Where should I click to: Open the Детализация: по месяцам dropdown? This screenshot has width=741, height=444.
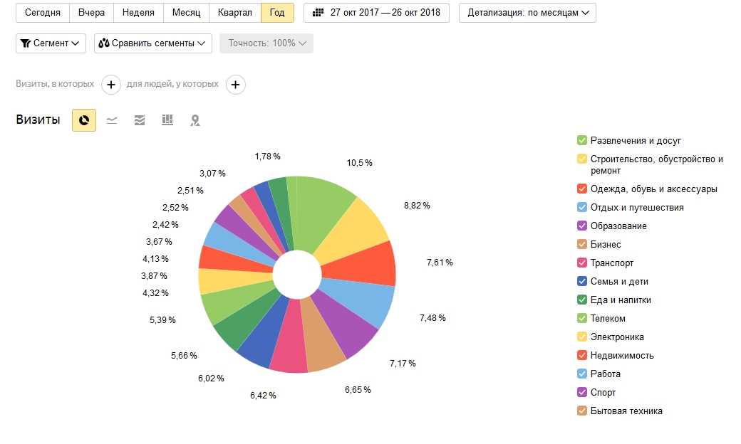(527, 13)
